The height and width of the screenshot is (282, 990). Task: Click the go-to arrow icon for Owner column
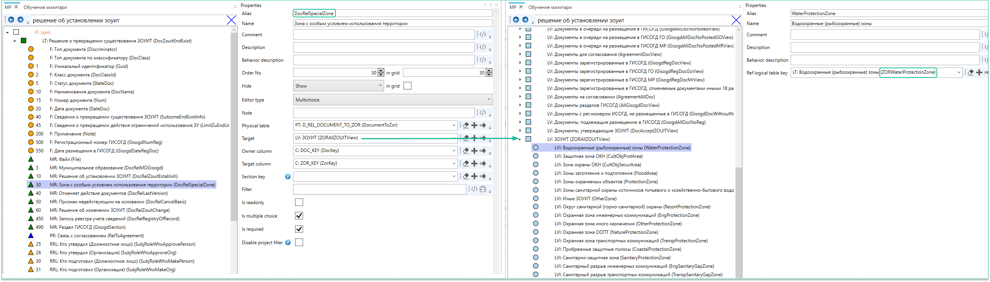pyautogui.click(x=483, y=151)
